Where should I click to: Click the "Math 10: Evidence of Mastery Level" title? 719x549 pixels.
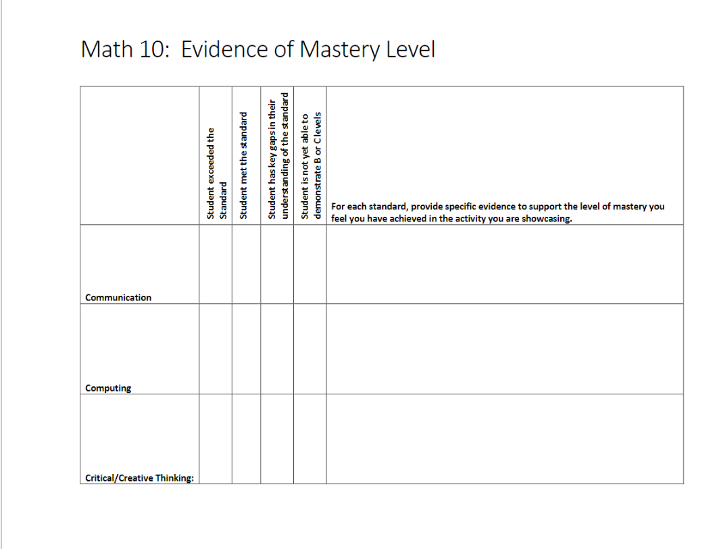click(x=257, y=49)
